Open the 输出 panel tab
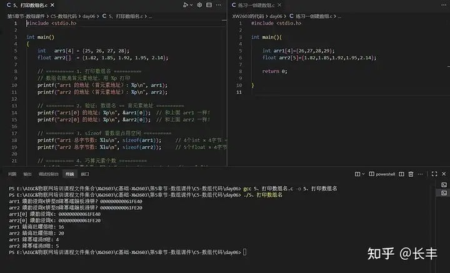The width and height of the screenshot is (450, 273). point(27,174)
